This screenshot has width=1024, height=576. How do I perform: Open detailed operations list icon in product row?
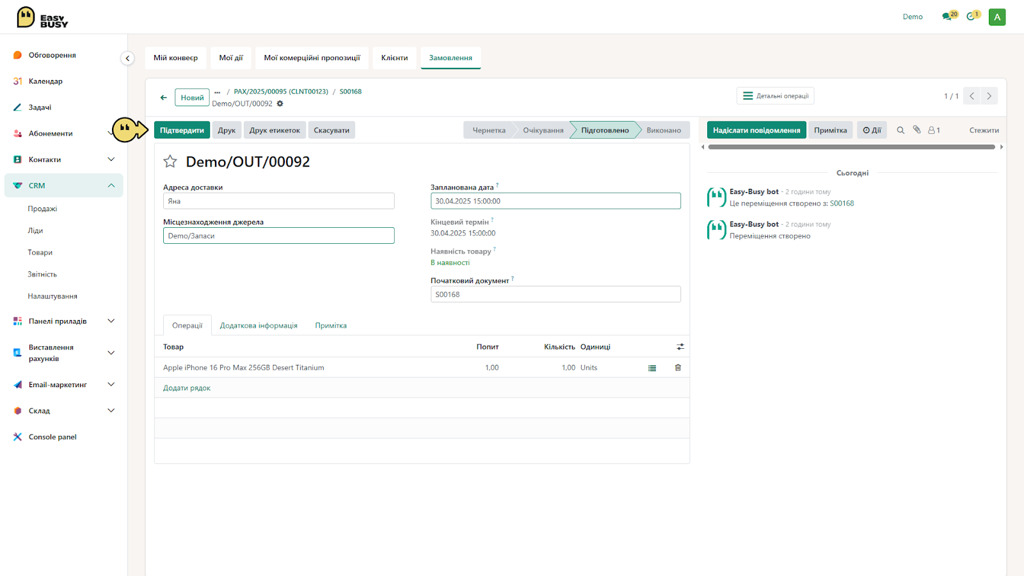[x=652, y=368]
